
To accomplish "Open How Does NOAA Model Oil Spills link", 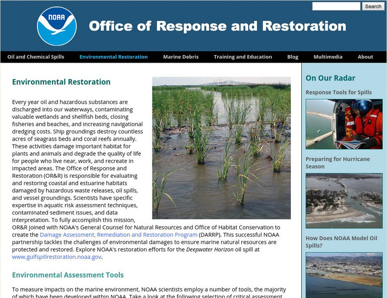I will pos(341,242).
